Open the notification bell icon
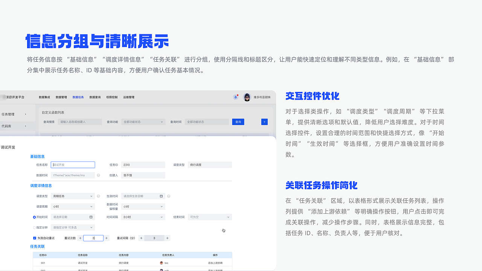Image resolution: width=482 pixels, height=271 pixels. point(235,97)
